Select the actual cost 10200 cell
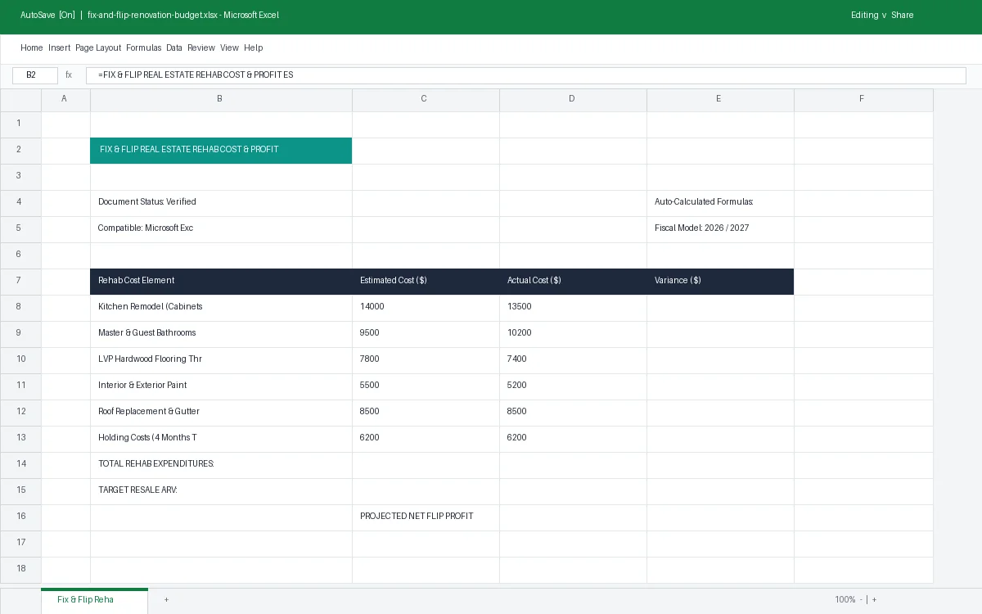 click(x=573, y=334)
